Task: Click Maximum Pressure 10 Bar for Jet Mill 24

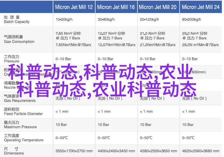Action: [188, 124]
